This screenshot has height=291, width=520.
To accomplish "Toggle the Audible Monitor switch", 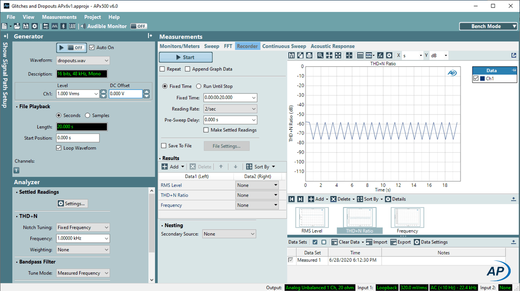I will (139, 26).
